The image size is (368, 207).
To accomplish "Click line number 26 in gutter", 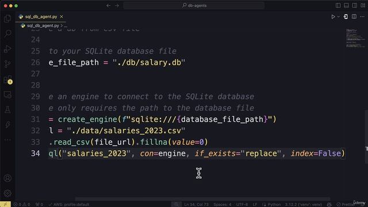I will click(x=35, y=63).
